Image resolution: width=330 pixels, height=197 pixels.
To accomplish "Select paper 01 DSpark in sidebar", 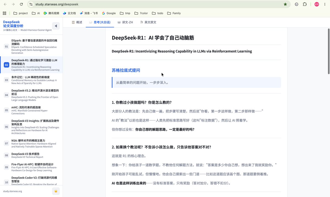I will click(x=31, y=46).
